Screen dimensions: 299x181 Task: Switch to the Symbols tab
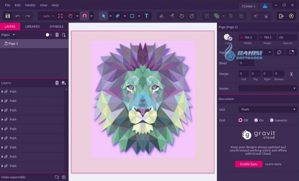pyautogui.click(x=56, y=26)
